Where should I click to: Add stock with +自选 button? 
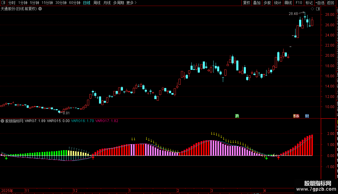tap(320, 3)
